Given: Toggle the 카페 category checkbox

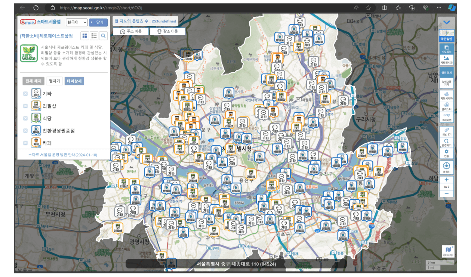Looking at the screenshot, I should tap(25, 143).
